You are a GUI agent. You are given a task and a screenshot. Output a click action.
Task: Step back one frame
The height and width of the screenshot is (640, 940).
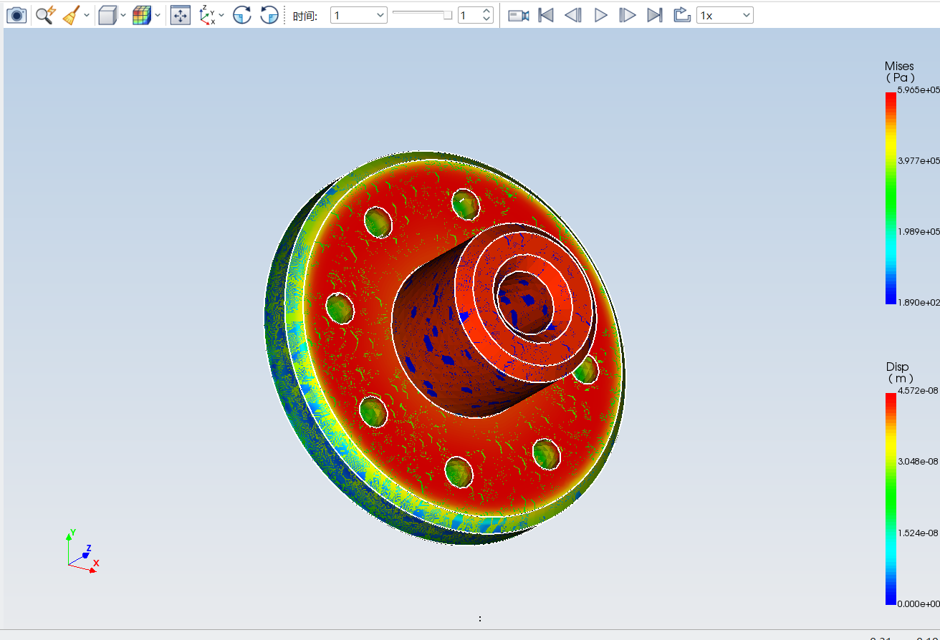[x=572, y=15]
